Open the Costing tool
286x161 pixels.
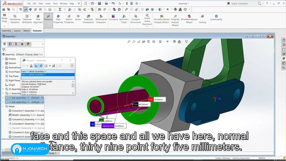click(x=202, y=19)
